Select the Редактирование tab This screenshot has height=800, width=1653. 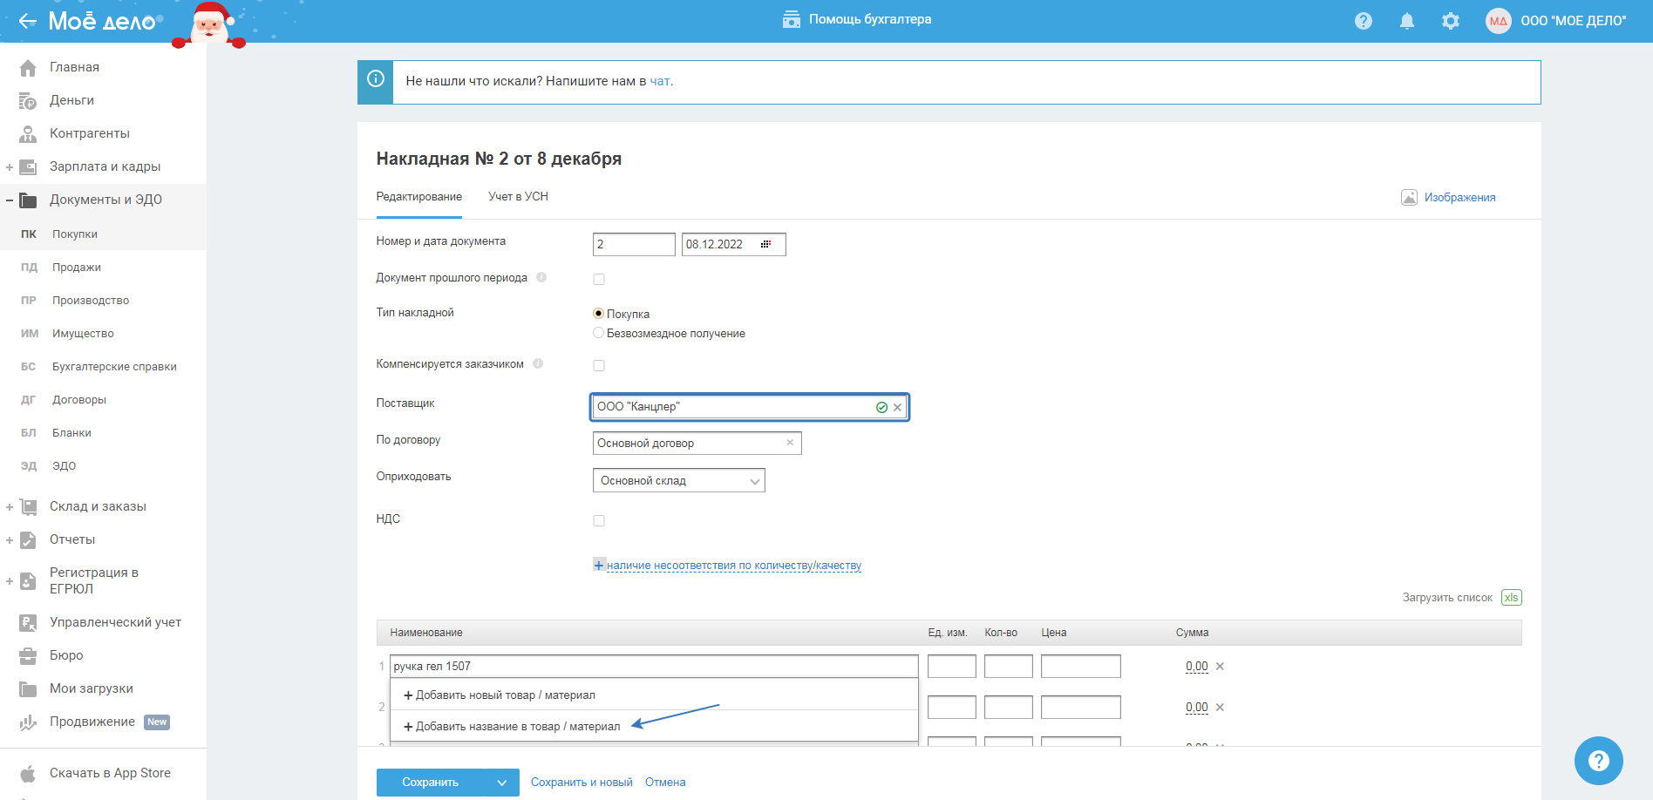[x=419, y=197]
